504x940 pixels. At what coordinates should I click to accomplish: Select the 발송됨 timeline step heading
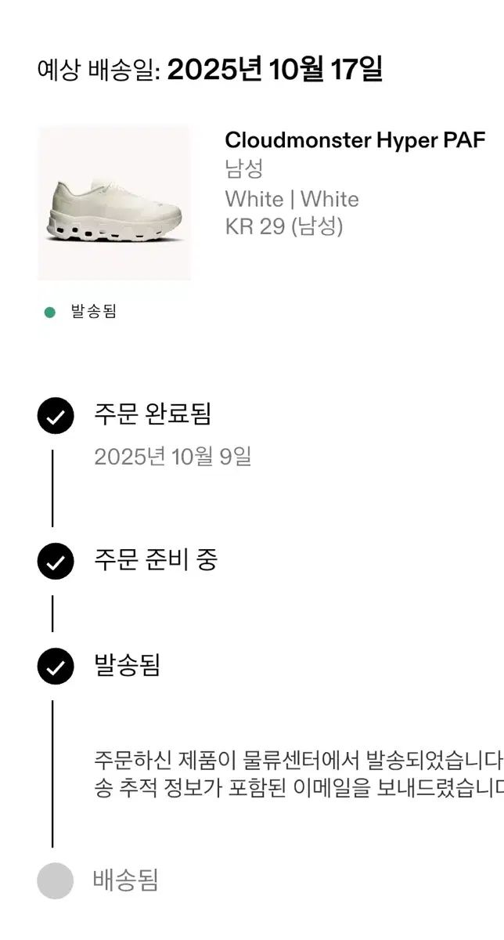click(x=127, y=666)
